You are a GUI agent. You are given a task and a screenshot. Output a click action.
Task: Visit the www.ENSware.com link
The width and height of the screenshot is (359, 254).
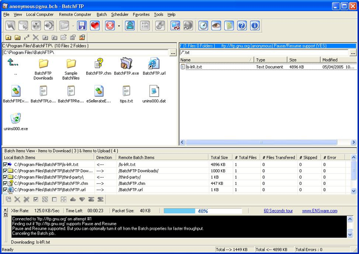click(320, 211)
